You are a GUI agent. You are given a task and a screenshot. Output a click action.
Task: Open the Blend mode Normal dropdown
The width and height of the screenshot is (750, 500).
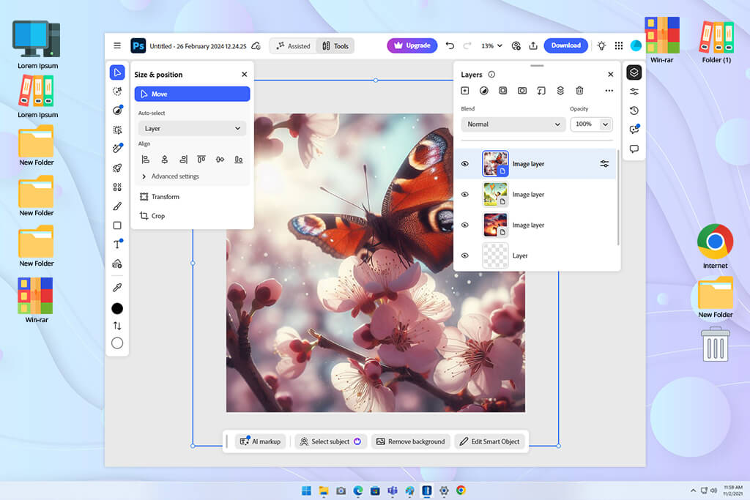point(513,124)
